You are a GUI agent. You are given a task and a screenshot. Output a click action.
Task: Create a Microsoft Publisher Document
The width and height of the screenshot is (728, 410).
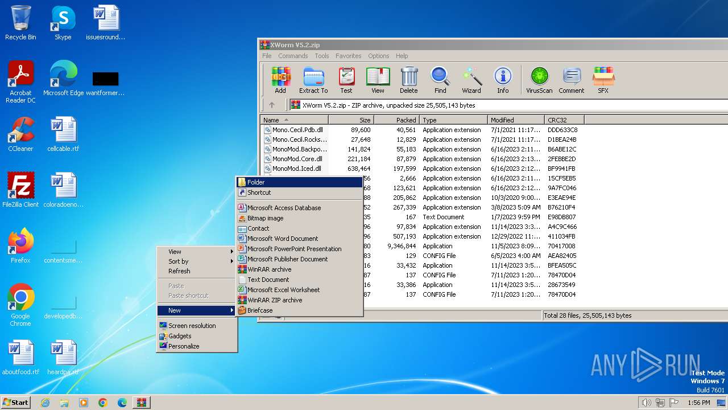coord(300,259)
